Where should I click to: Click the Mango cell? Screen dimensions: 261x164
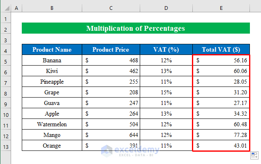(52, 135)
